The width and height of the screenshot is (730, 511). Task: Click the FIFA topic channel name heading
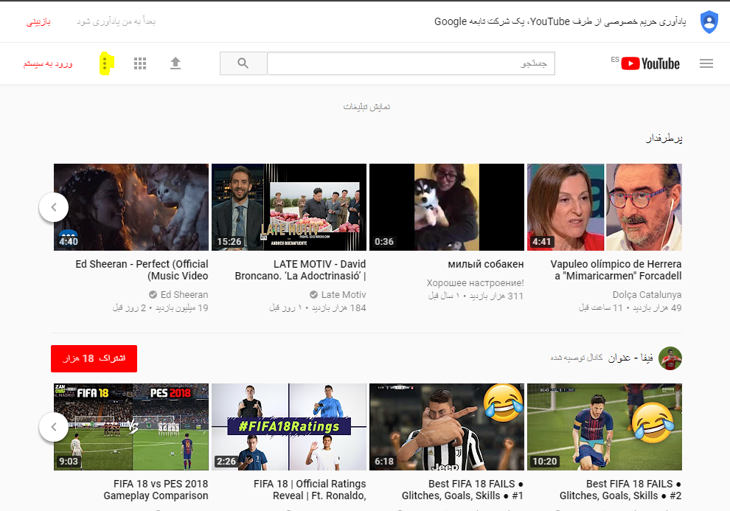pos(630,358)
